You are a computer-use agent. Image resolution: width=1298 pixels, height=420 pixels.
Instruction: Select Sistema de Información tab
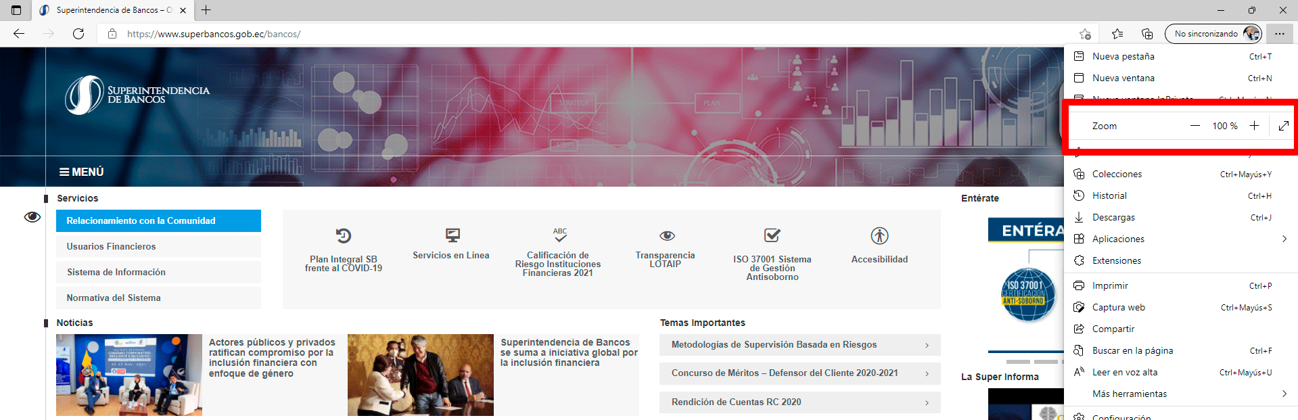click(x=158, y=273)
